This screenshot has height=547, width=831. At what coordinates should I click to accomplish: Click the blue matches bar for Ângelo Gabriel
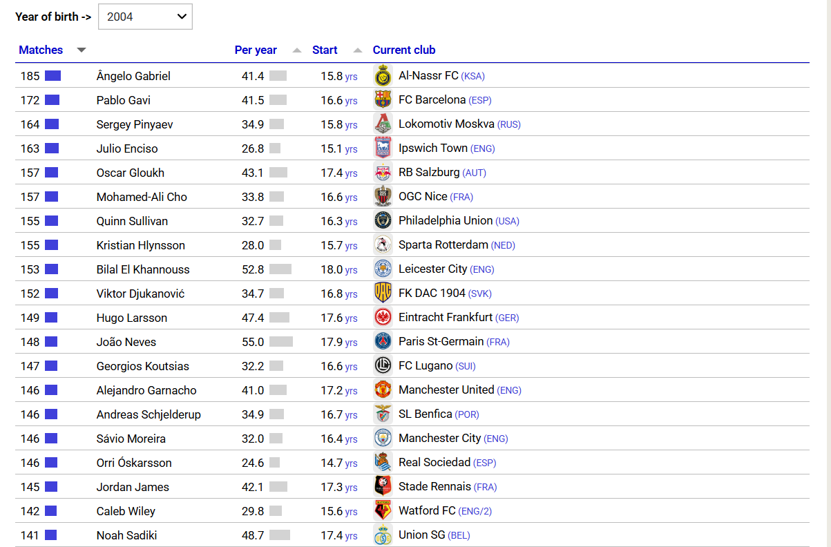coord(53,76)
